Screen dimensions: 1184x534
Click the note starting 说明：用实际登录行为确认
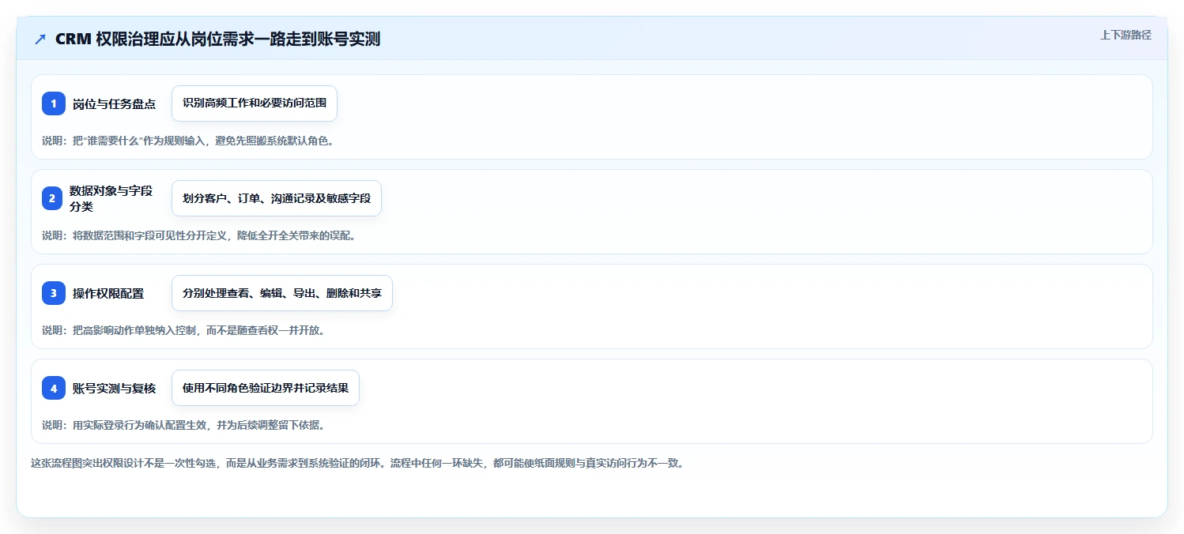coord(183,425)
